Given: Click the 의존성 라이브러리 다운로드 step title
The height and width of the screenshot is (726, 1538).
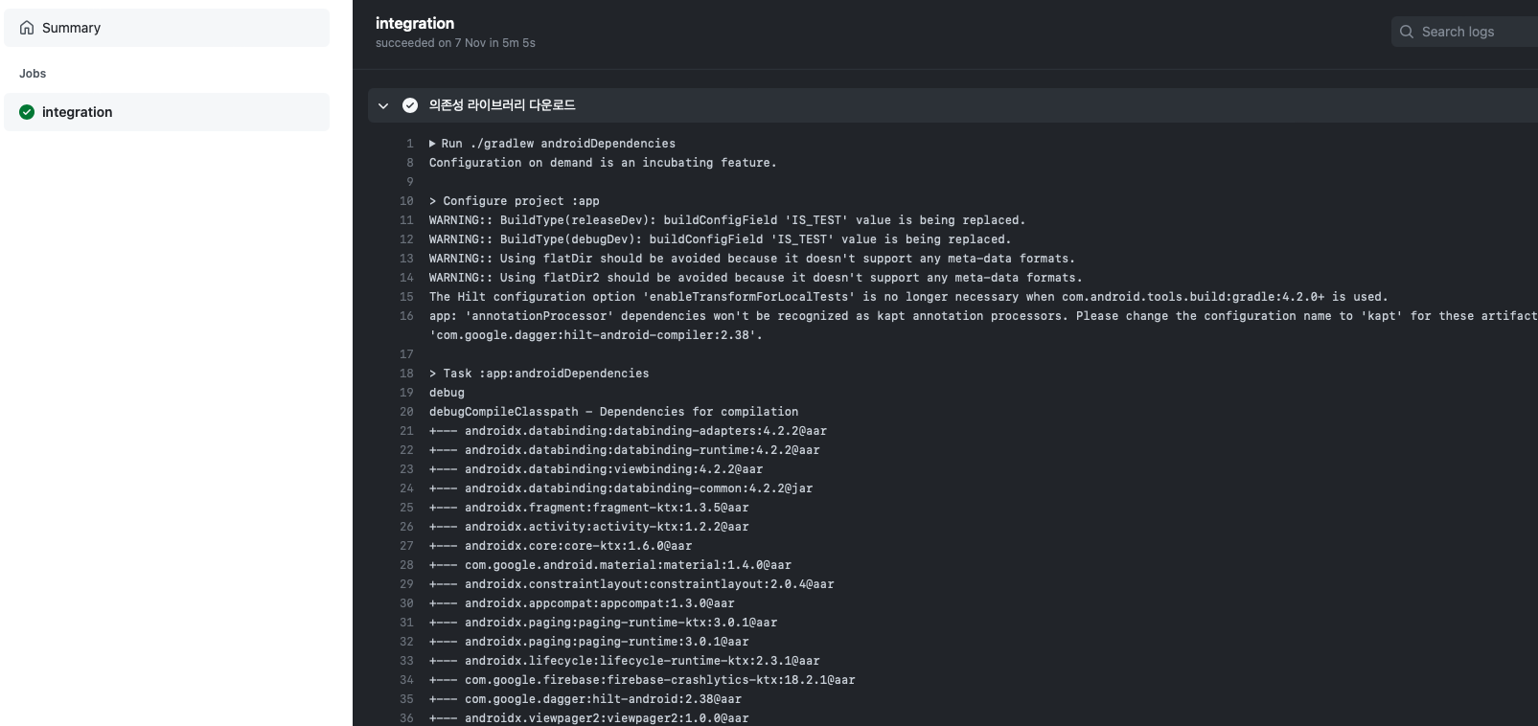Looking at the screenshot, I should pos(502,105).
